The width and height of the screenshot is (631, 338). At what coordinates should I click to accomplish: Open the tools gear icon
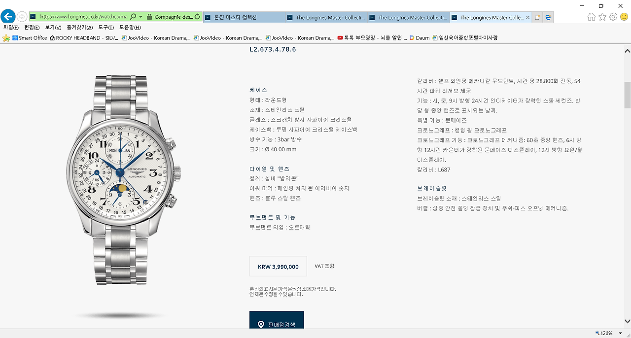pos(613,17)
